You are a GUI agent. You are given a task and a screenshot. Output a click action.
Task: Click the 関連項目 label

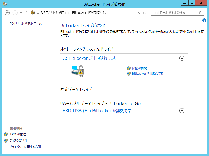coord(16,128)
